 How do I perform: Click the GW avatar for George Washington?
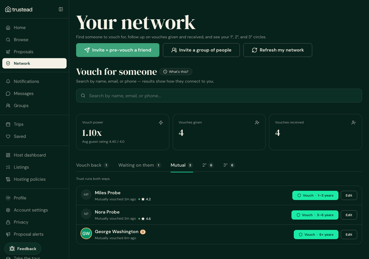pyautogui.click(x=86, y=233)
